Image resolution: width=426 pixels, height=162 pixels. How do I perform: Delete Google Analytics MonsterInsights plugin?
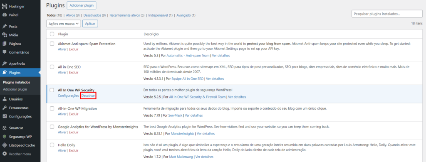[73, 132]
